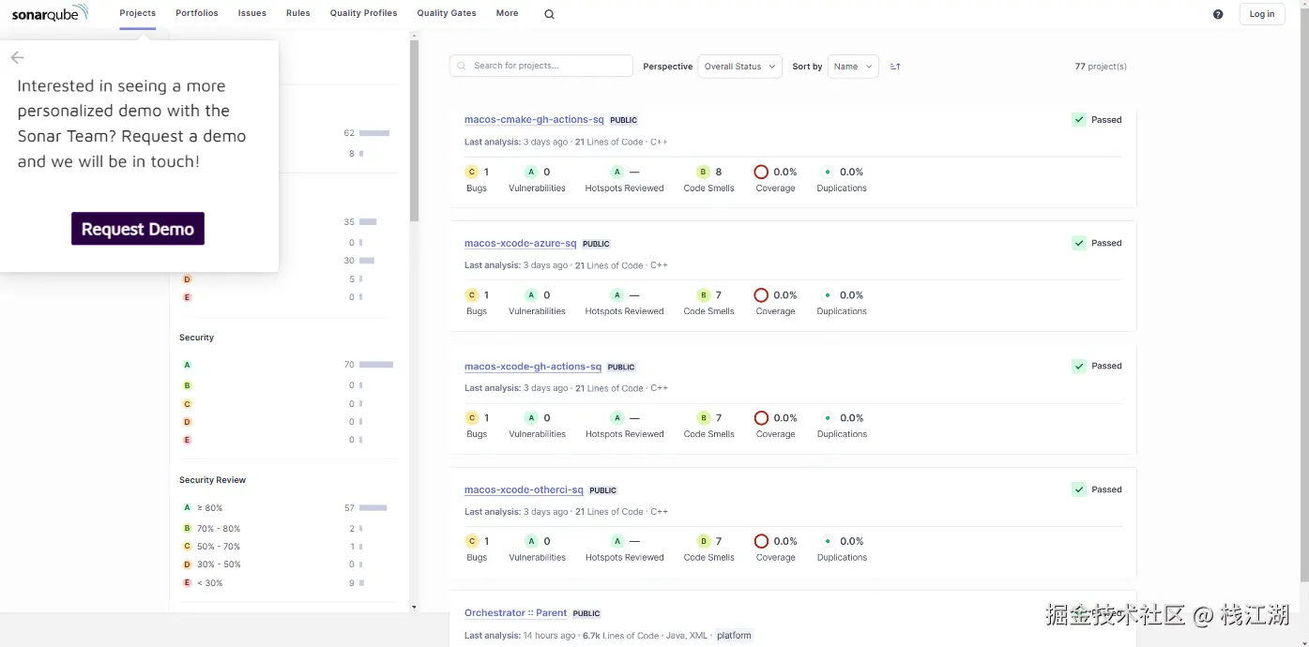Click Coverage ring icon of macos-xcode-otherci-sq

click(761, 541)
